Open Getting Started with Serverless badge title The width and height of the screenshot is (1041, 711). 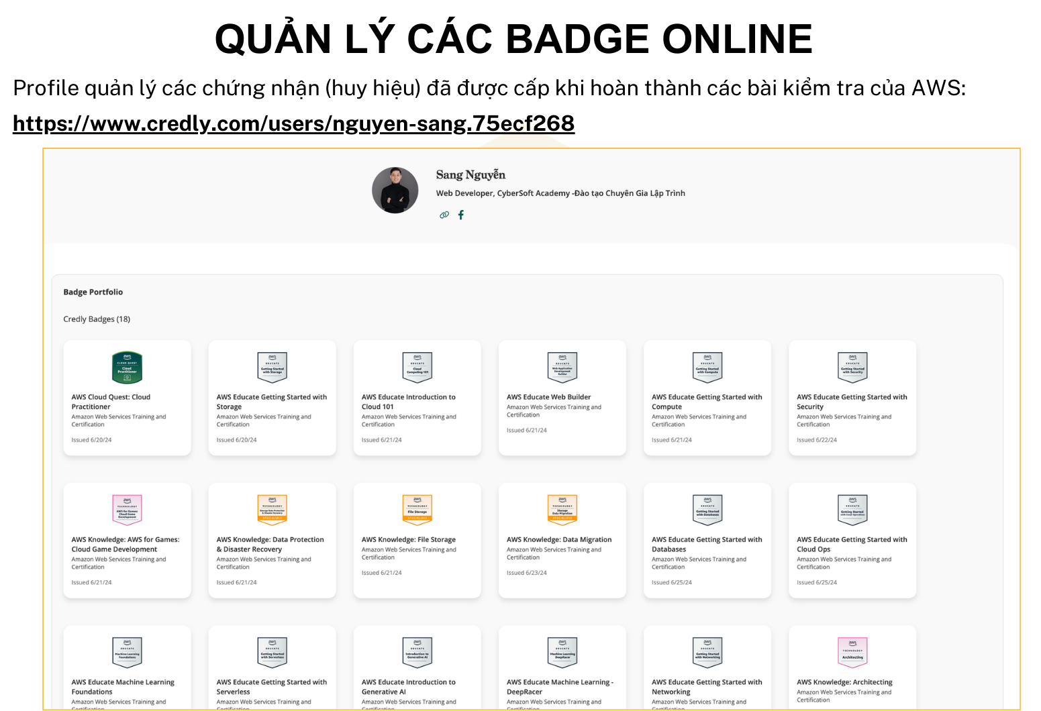click(271, 687)
